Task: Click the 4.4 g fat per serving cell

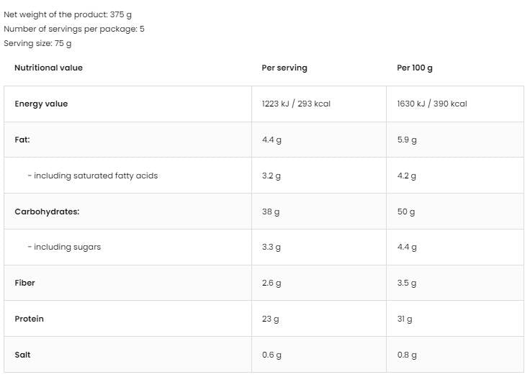Action: coord(271,140)
